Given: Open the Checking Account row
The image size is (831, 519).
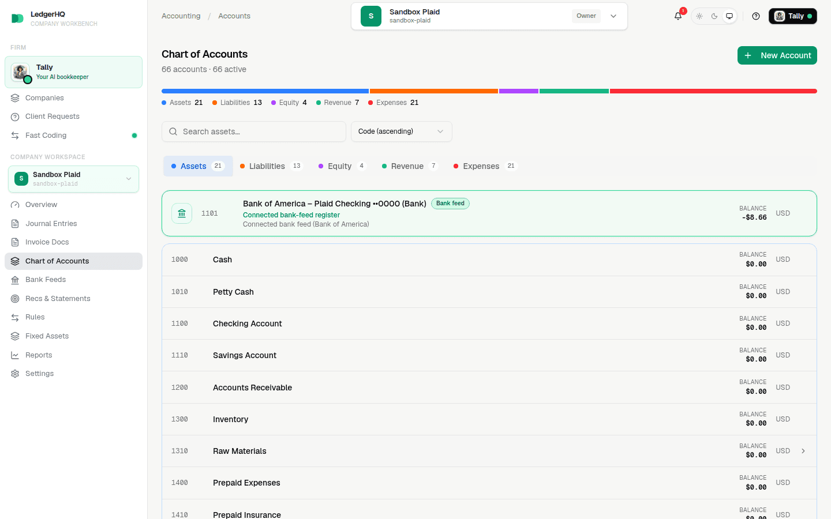Looking at the screenshot, I should [489, 324].
